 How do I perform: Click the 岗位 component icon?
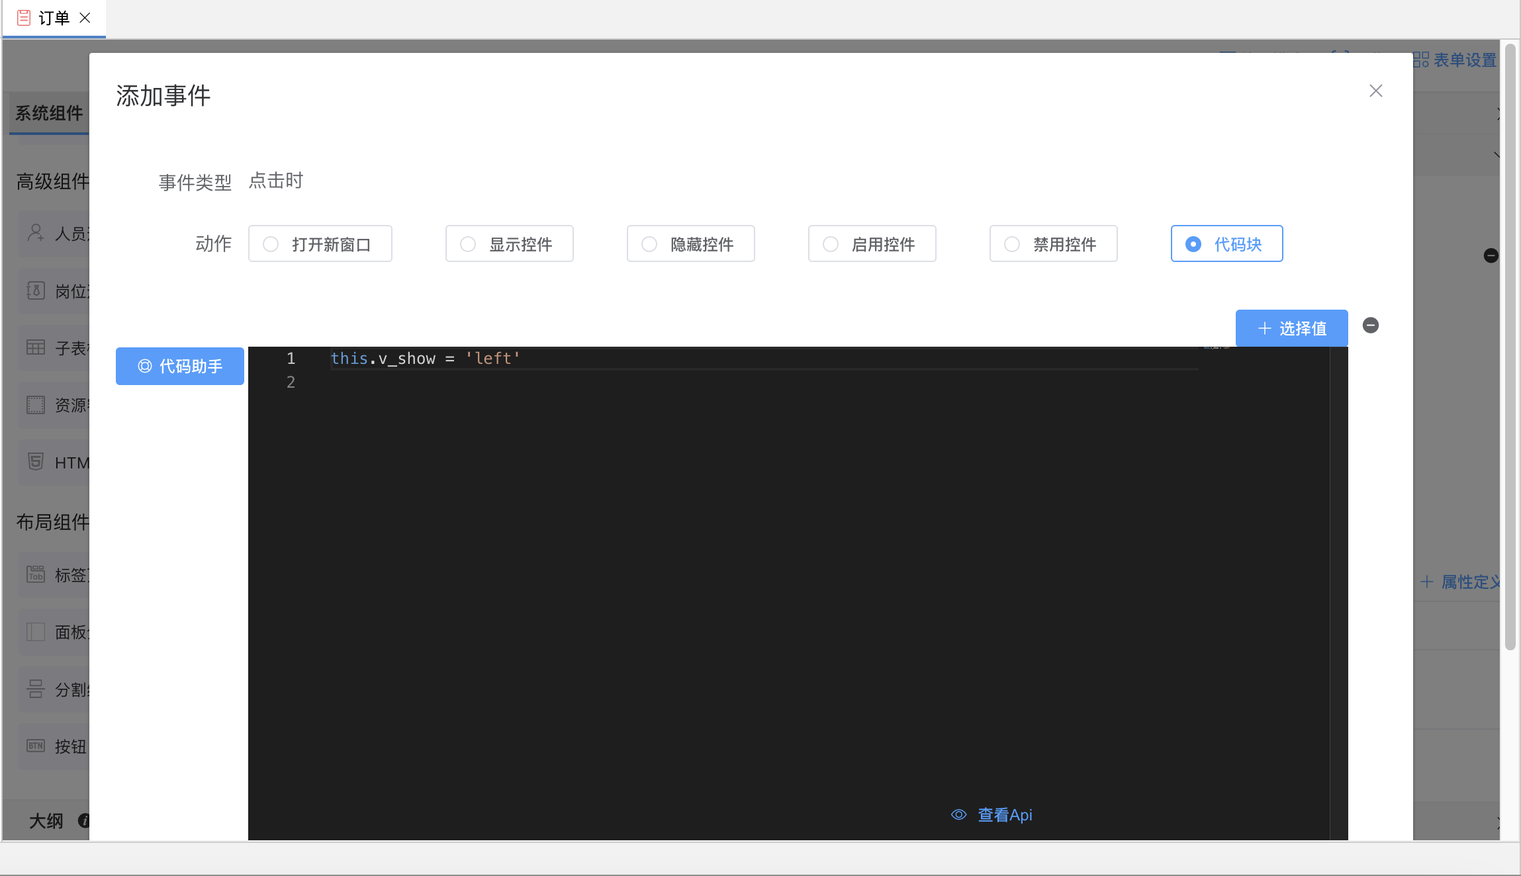coord(36,290)
